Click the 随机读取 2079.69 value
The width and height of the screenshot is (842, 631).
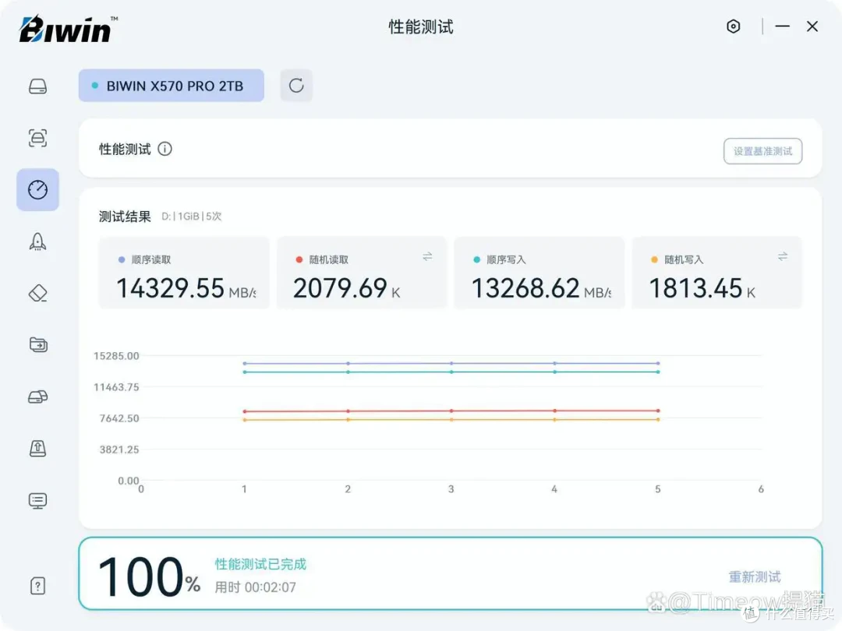pyautogui.click(x=340, y=288)
